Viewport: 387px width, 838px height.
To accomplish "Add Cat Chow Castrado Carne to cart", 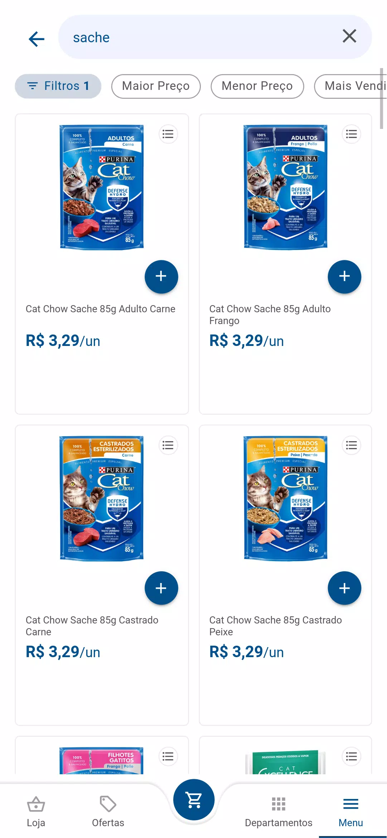I will point(161,588).
